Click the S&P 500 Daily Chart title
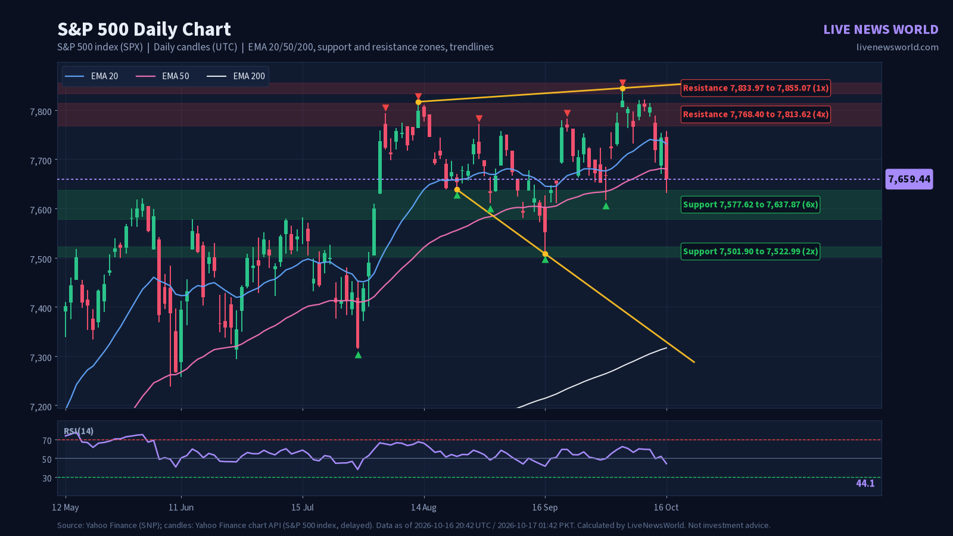This screenshot has width=953, height=536. 144,29
